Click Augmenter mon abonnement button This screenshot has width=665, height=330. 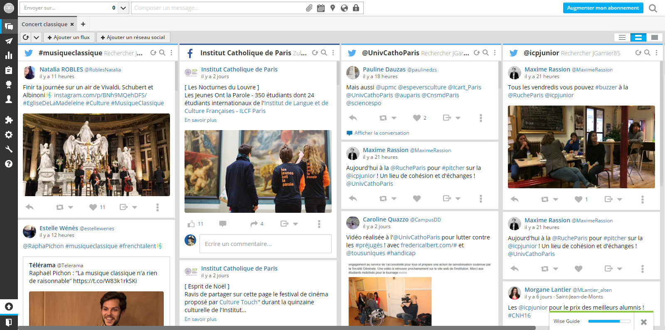[603, 8]
